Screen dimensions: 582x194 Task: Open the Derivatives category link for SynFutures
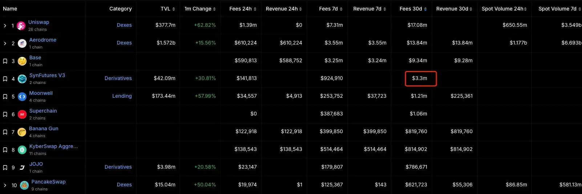pos(118,78)
